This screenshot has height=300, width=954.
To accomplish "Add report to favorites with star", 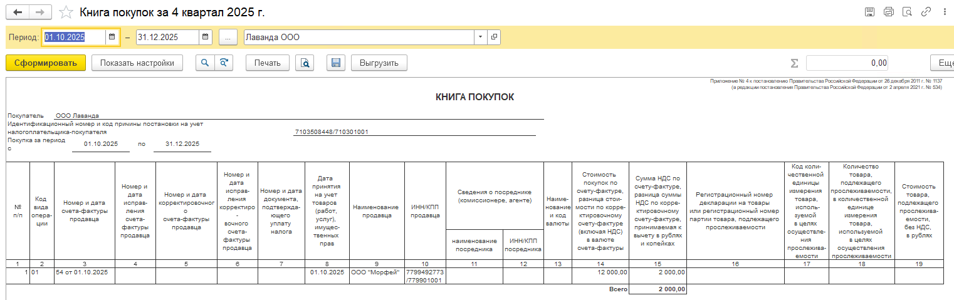I will coord(65,13).
